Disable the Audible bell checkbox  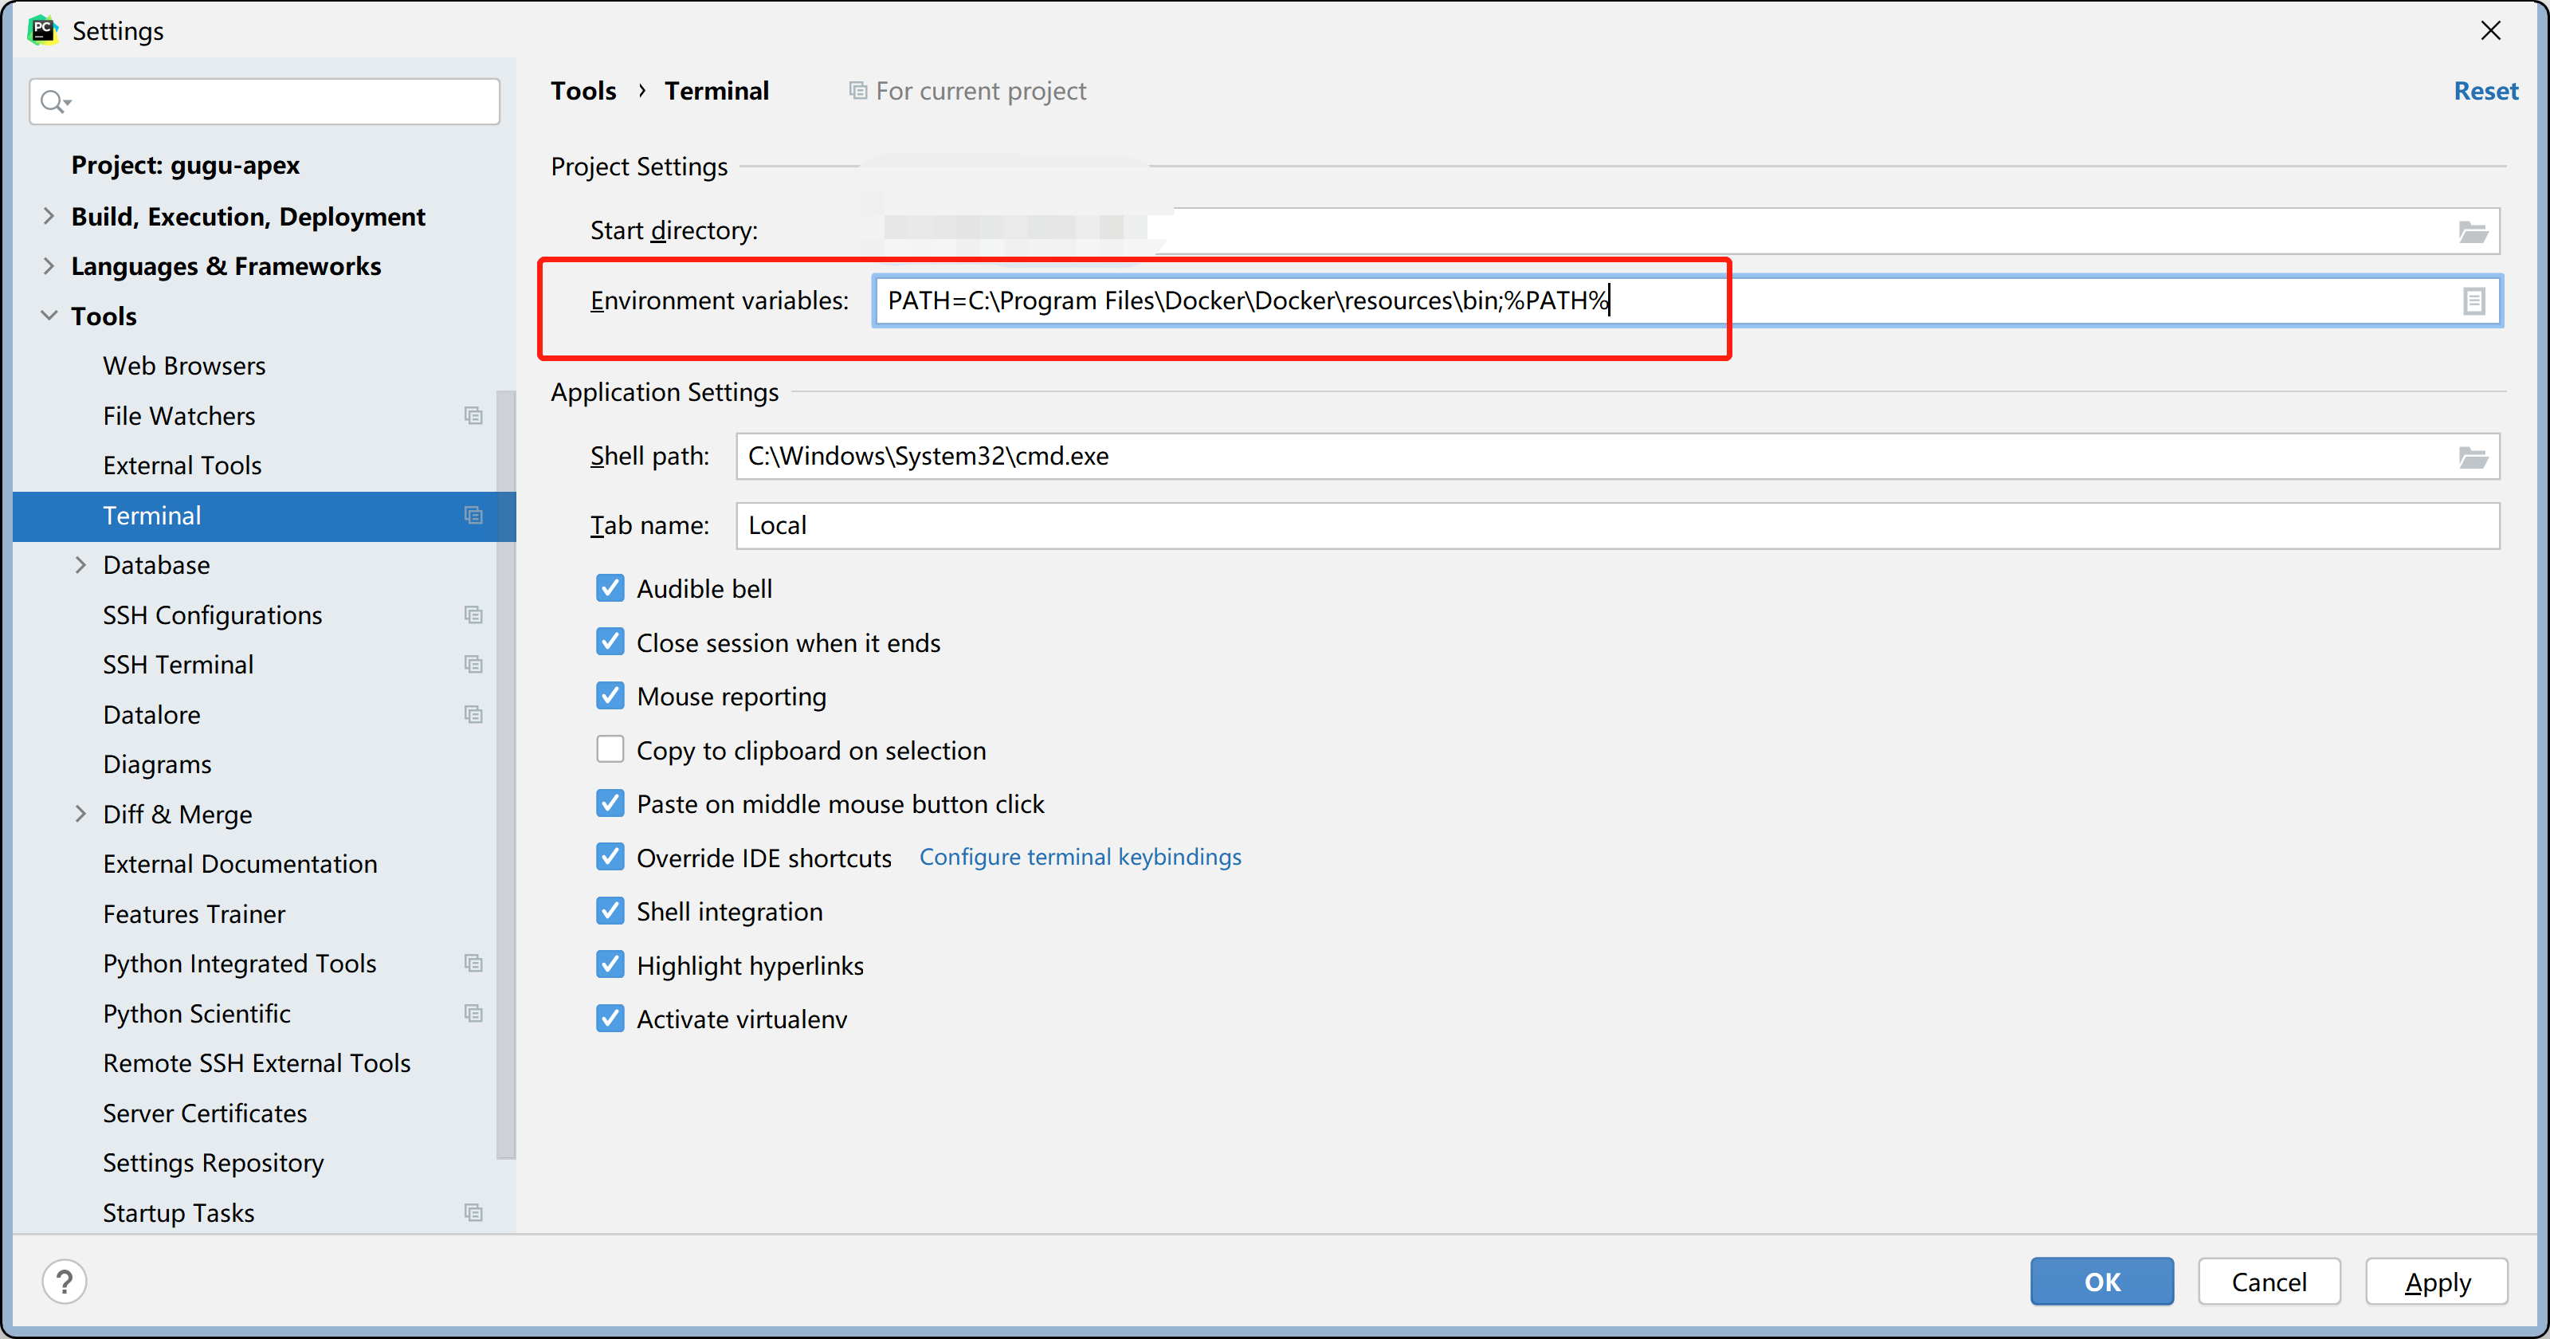pyautogui.click(x=610, y=588)
